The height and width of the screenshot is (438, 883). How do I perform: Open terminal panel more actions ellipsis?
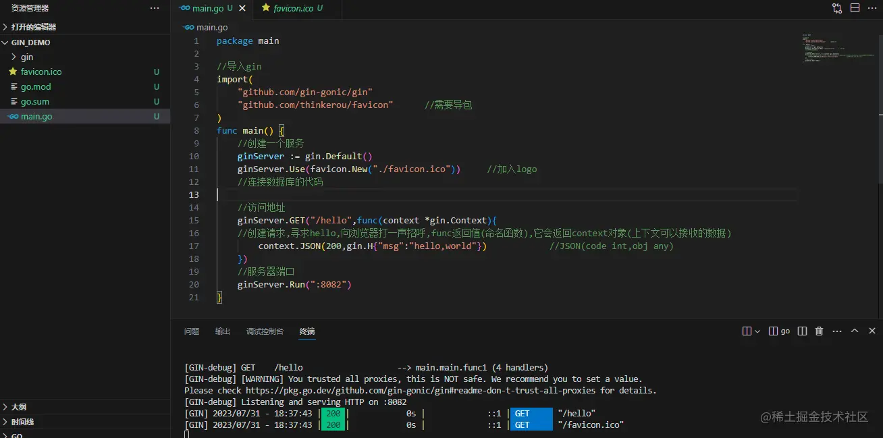click(x=837, y=331)
